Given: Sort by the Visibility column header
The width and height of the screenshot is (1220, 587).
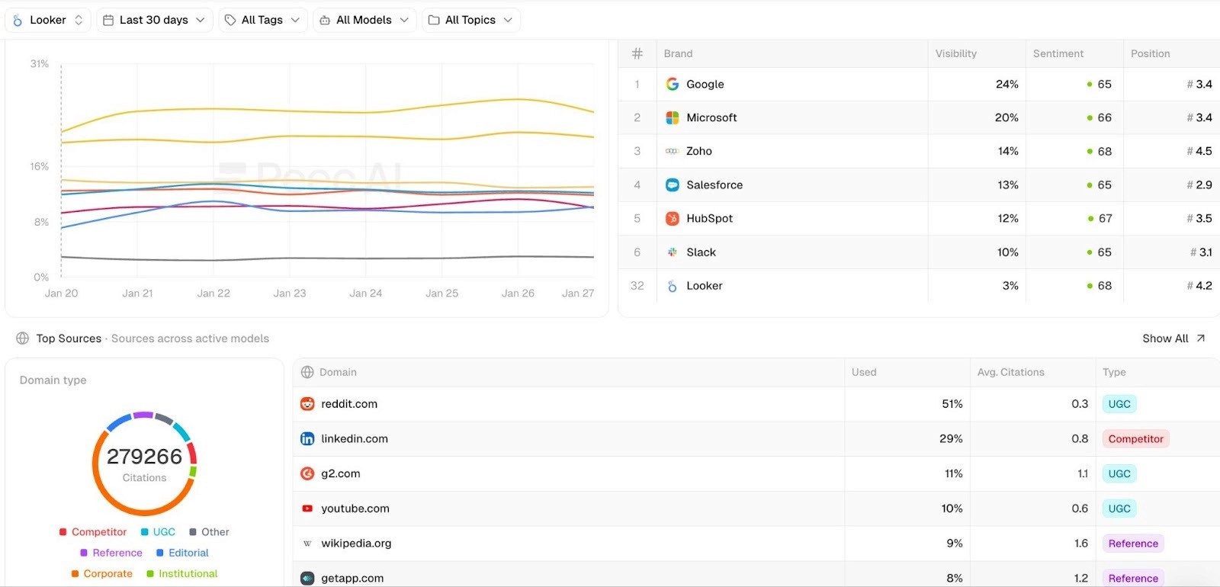Looking at the screenshot, I should pos(956,53).
